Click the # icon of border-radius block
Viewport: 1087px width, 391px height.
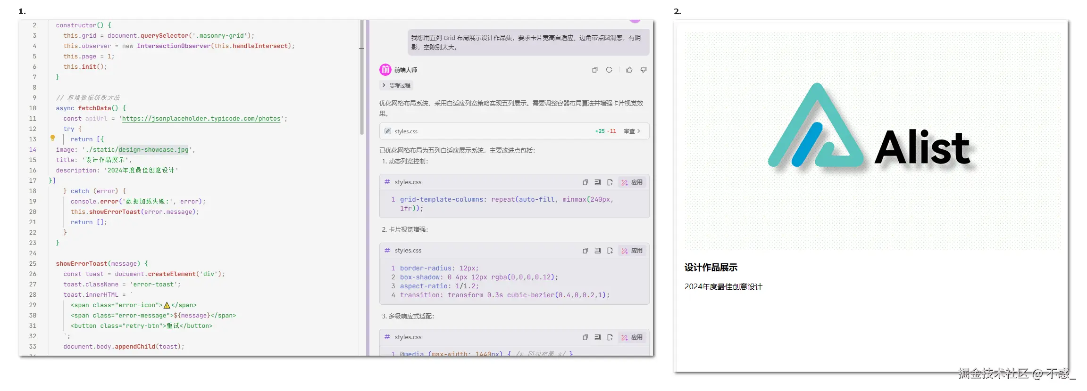click(x=387, y=251)
